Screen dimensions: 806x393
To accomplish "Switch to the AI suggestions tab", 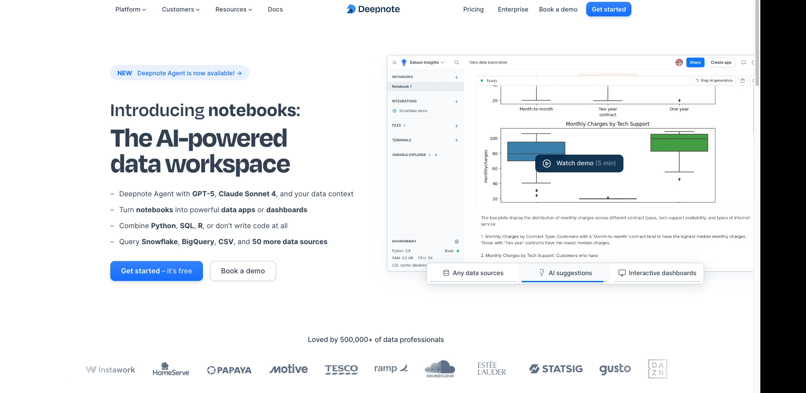I will pyautogui.click(x=565, y=273).
